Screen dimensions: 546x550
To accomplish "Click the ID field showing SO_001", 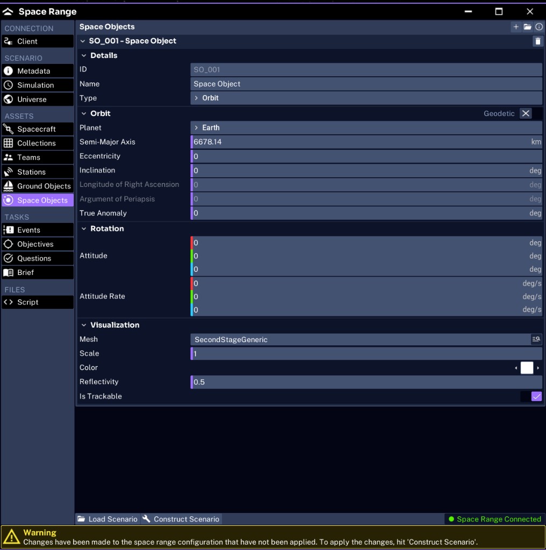I will 367,69.
